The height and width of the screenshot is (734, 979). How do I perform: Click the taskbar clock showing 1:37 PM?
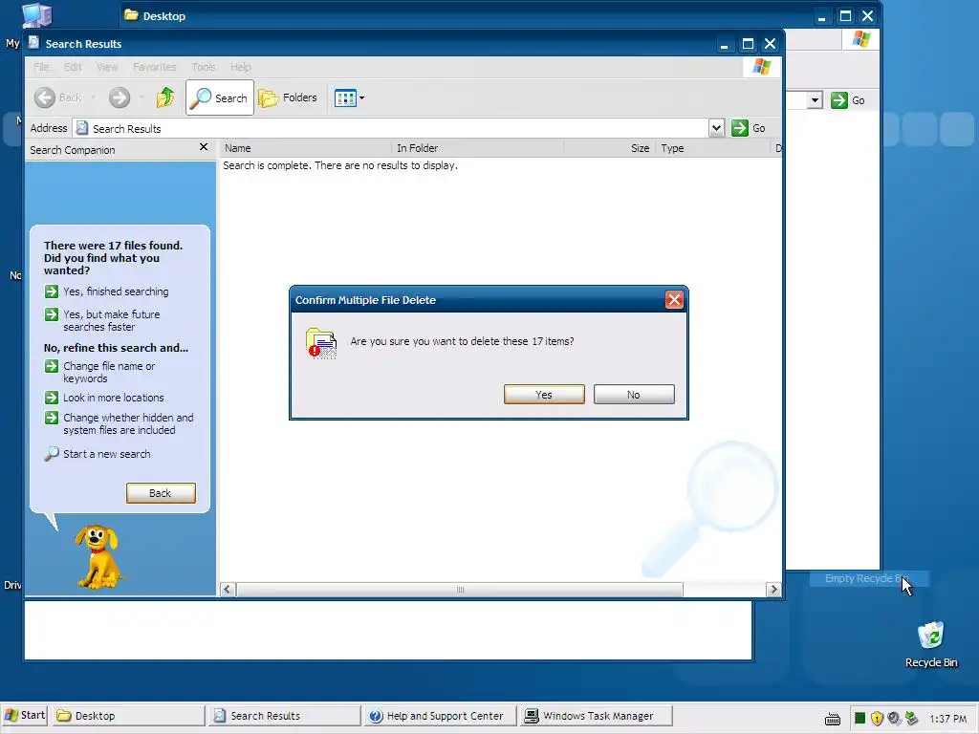(x=947, y=719)
